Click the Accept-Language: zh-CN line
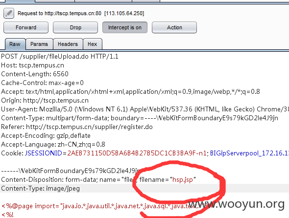This screenshot has height=218, width=289. pyautogui.click(x=53, y=144)
